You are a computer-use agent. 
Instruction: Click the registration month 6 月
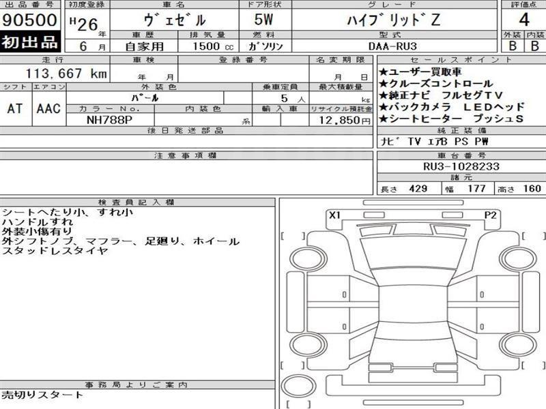[x=92, y=46]
